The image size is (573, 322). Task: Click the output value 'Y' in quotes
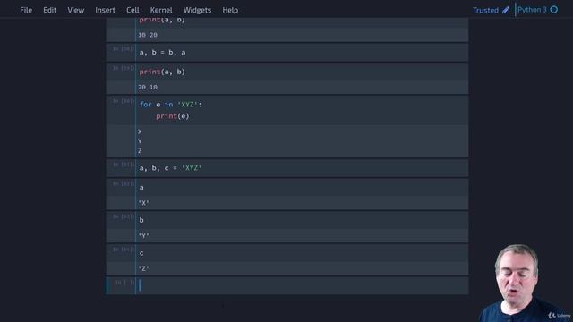pos(144,235)
